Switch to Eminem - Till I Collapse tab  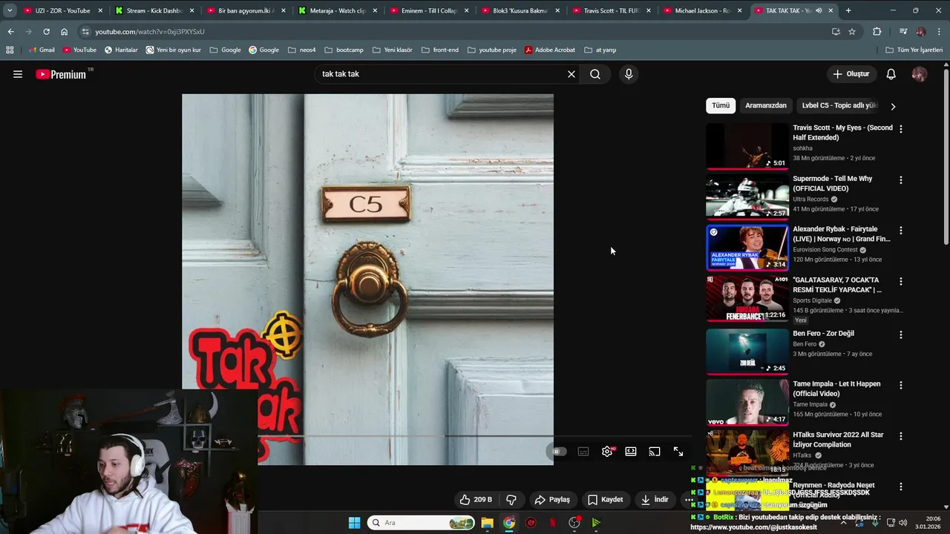coord(430,10)
